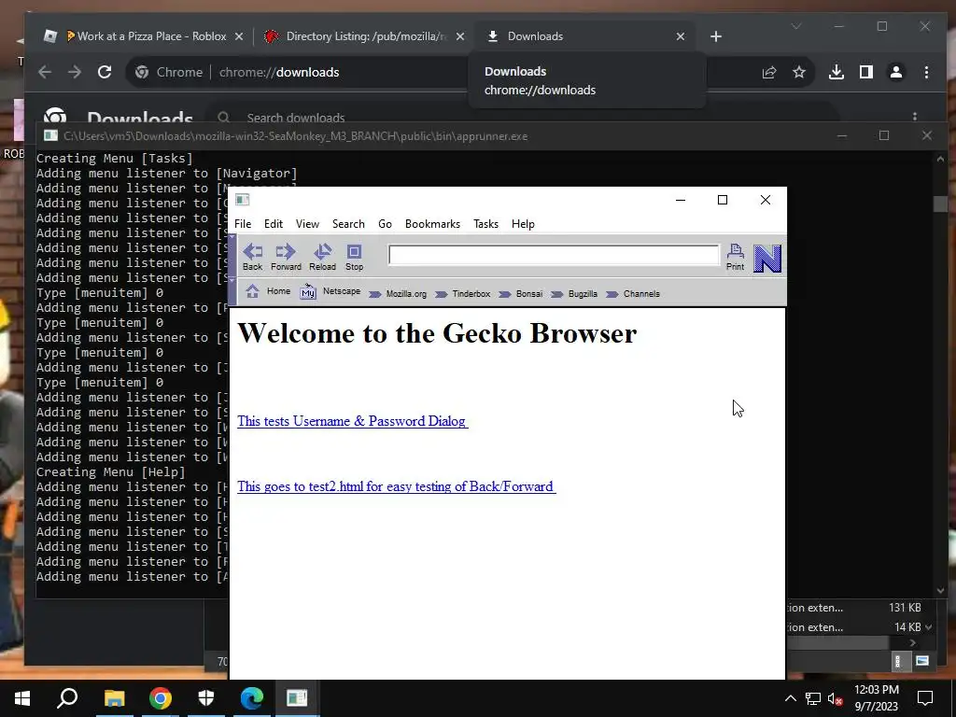Open the Bugzilla bookmark

[574, 294]
